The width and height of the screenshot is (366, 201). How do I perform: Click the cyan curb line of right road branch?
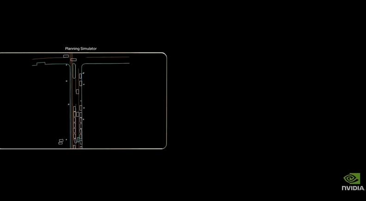(106, 64)
